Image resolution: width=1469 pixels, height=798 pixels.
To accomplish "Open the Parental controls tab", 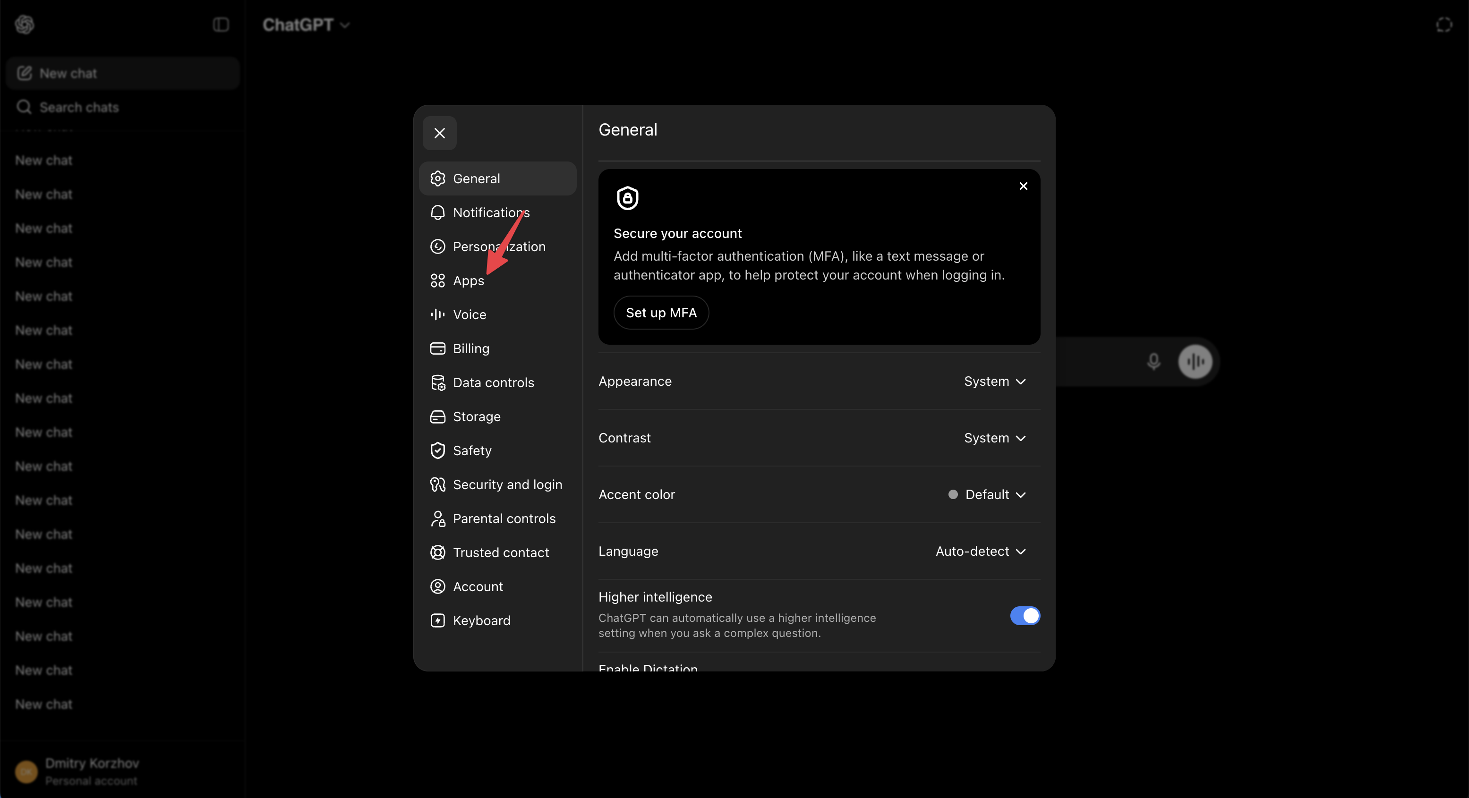I will (x=497, y=518).
